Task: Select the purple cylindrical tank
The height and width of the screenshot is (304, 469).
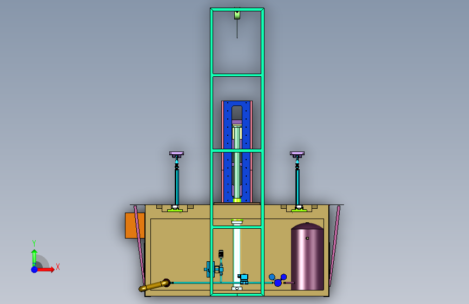Action: click(307, 256)
